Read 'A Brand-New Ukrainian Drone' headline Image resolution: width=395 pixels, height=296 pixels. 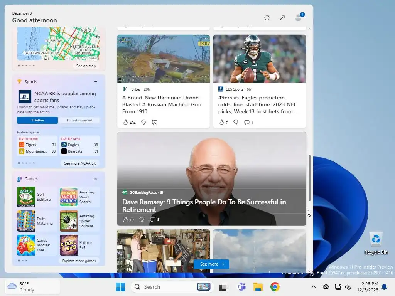[162, 104]
